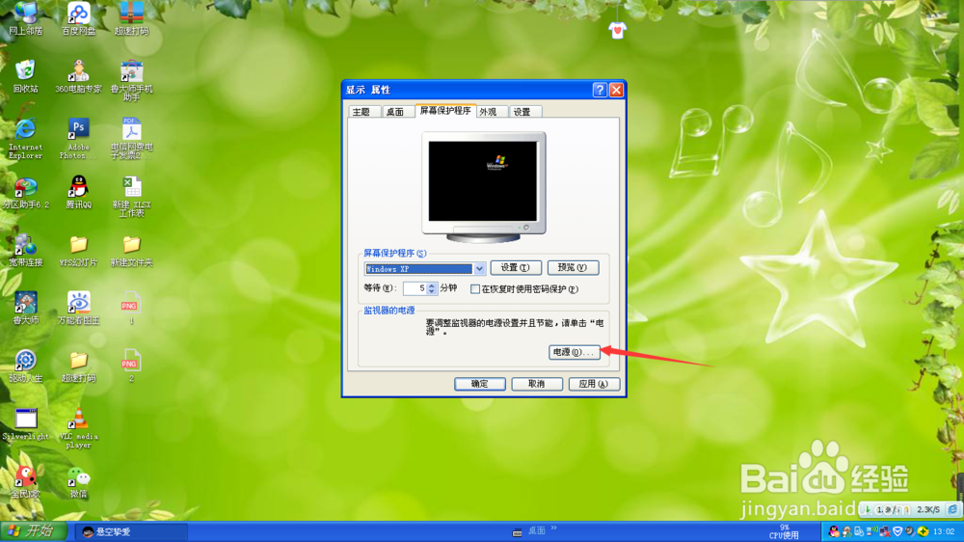
Task: Launch VLC media player shortcut
Action: (79, 427)
